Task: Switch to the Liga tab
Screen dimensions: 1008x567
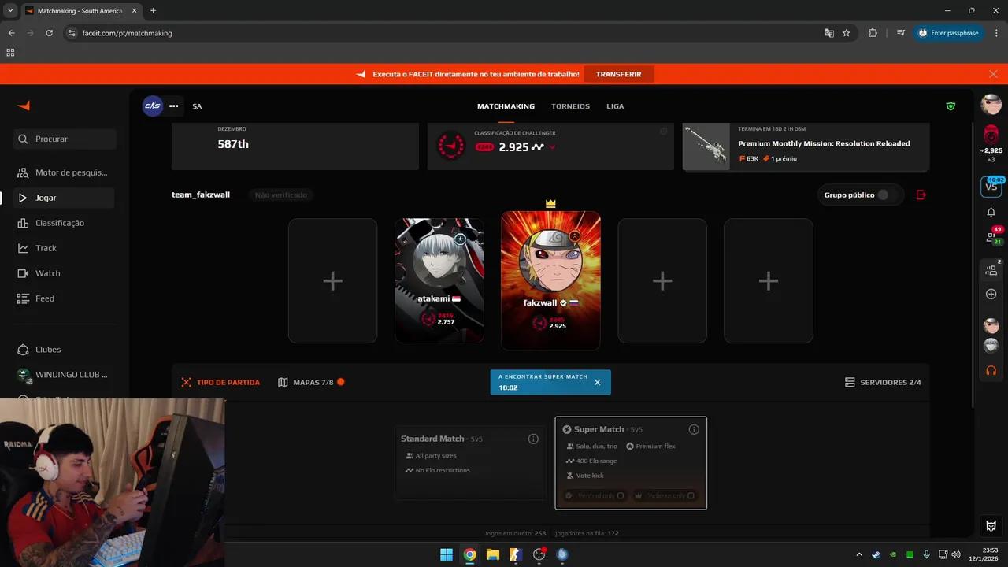Action: coord(615,106)
